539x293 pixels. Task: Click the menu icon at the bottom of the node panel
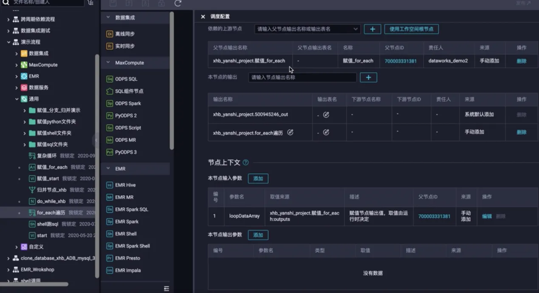(x=166, y=289)
